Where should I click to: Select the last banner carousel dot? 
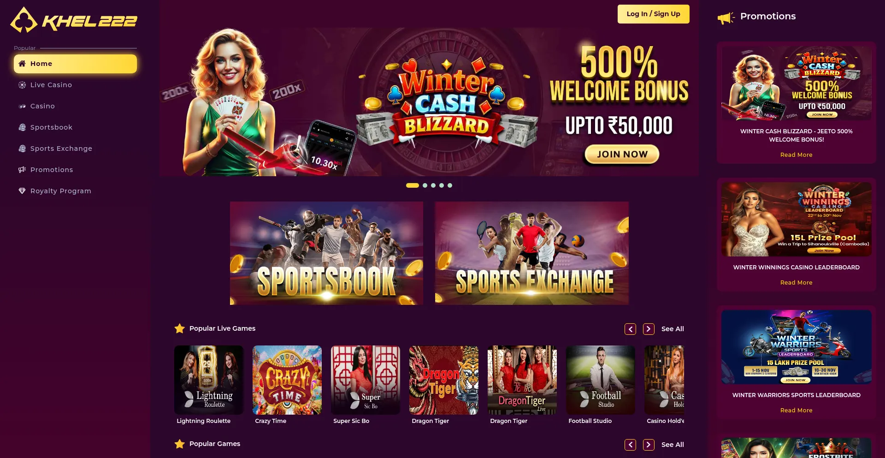pos(450,185)
